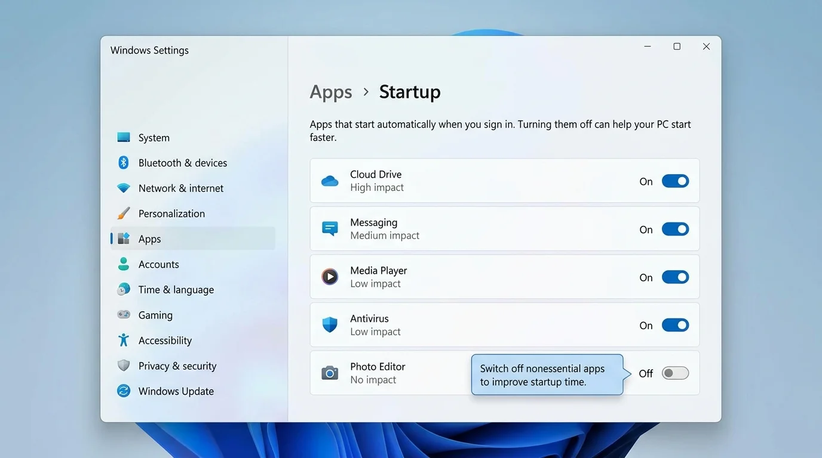Click the Privacy & security shield icon
This screenshot has width=822, height=458.
(124, 366)
